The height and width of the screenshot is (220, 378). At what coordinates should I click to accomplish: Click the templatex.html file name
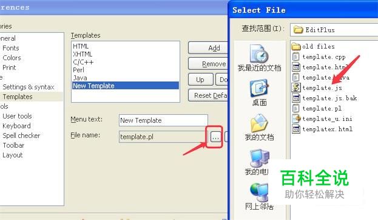coord(328,129)
